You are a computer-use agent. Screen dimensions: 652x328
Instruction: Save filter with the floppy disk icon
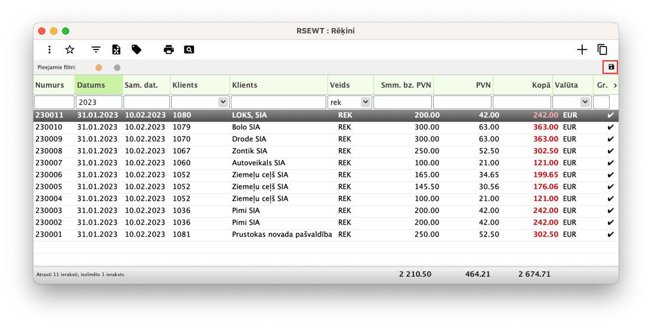click(x=611, y=67)
